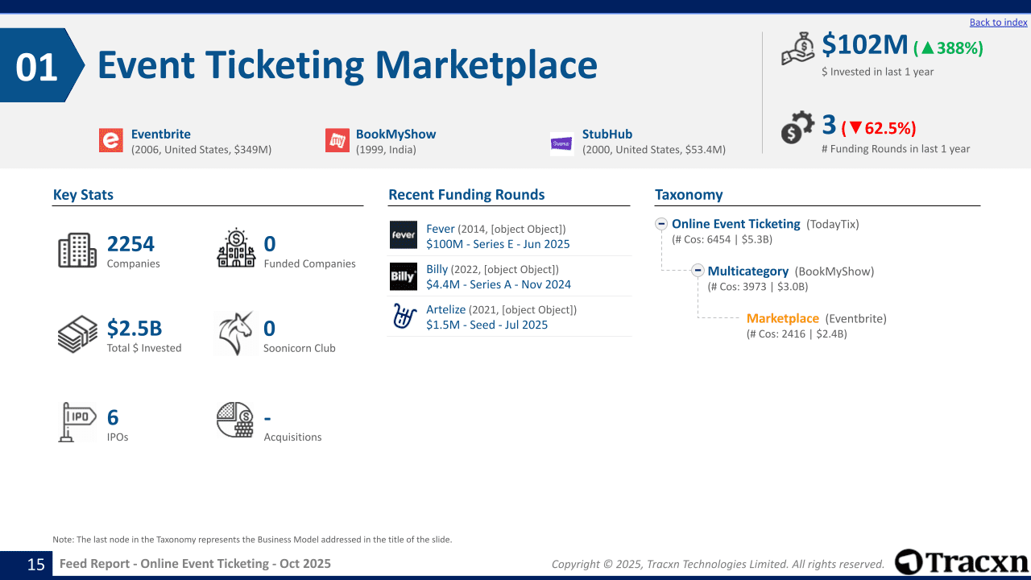1031x580 pixels.
Task: Click the money-in-hand invested icon
Action: click(799, 48)
